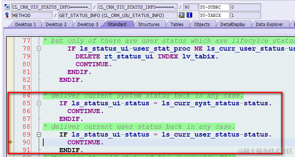Click the ENDIF statement on line 87

[71, 119]
